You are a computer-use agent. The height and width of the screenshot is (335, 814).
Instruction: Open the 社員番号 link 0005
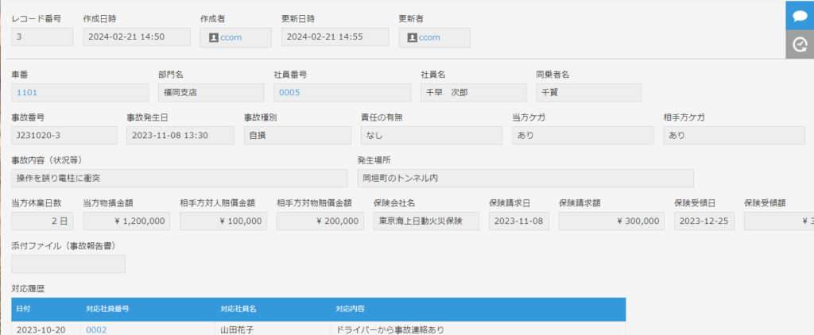[289, 92]
